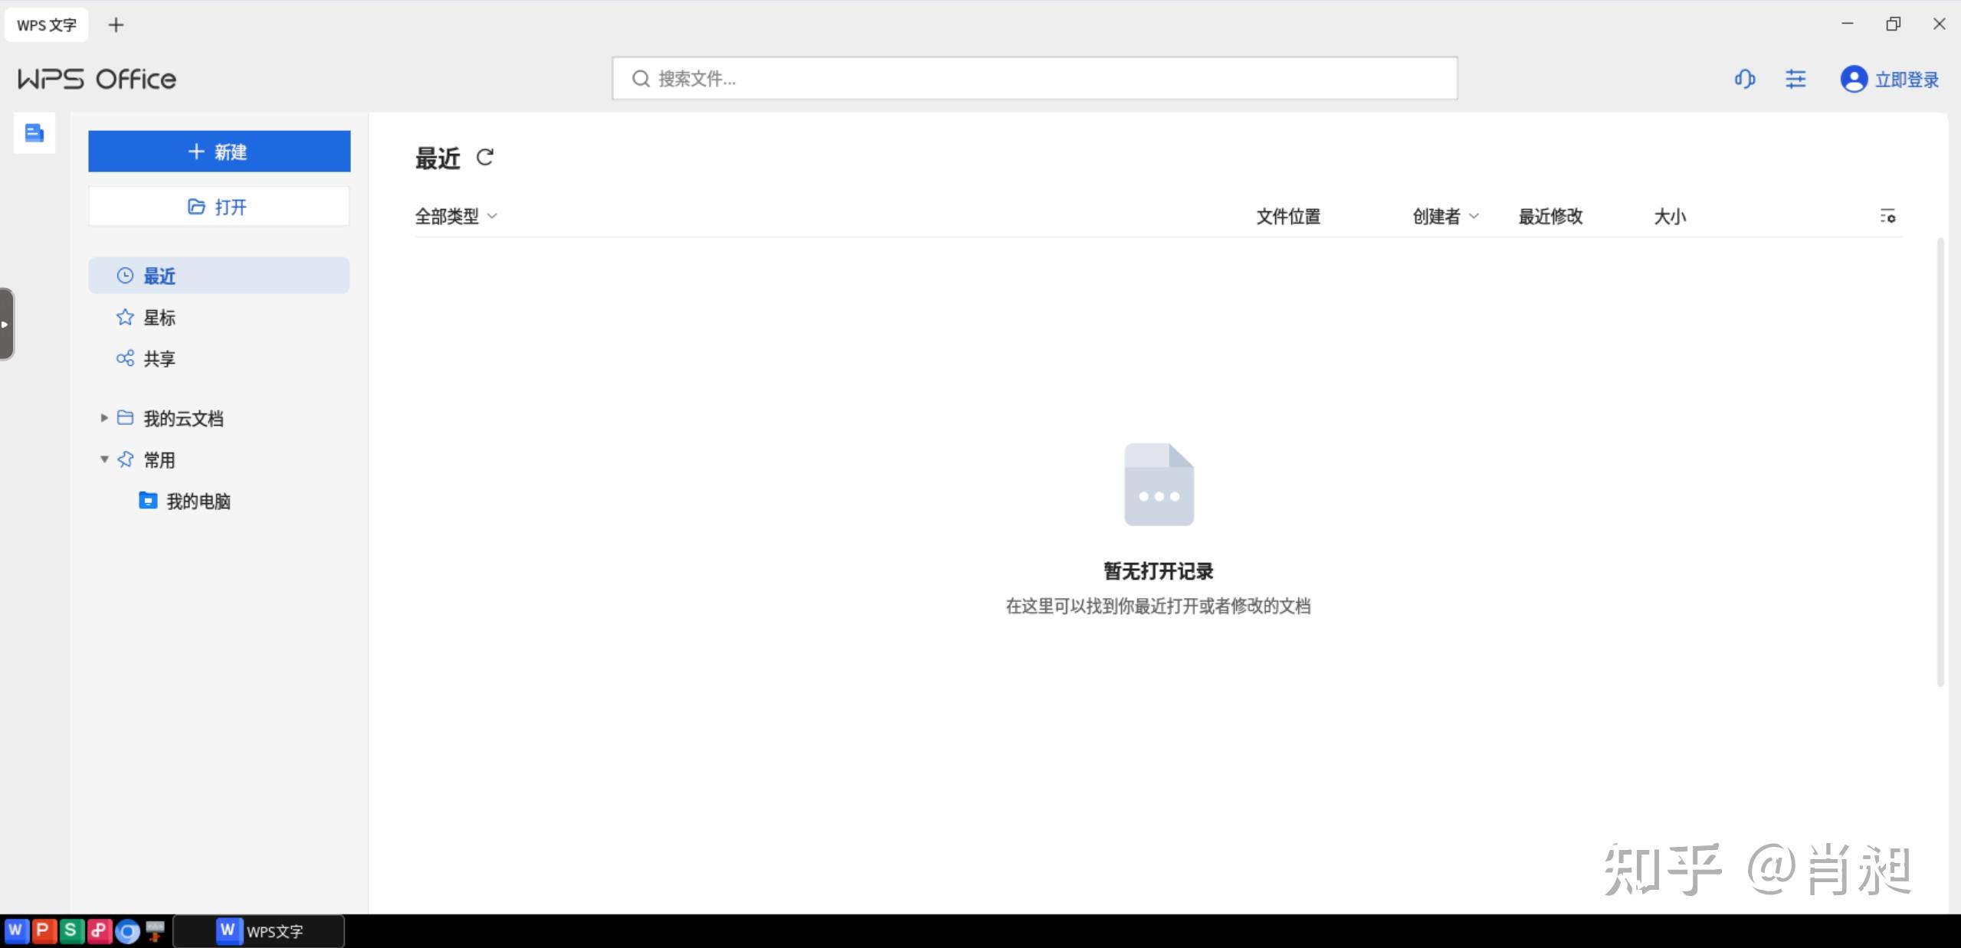Launch WPS PDF from the taskbar
This screenshot has width=1961, height=948.
[99, 930]
